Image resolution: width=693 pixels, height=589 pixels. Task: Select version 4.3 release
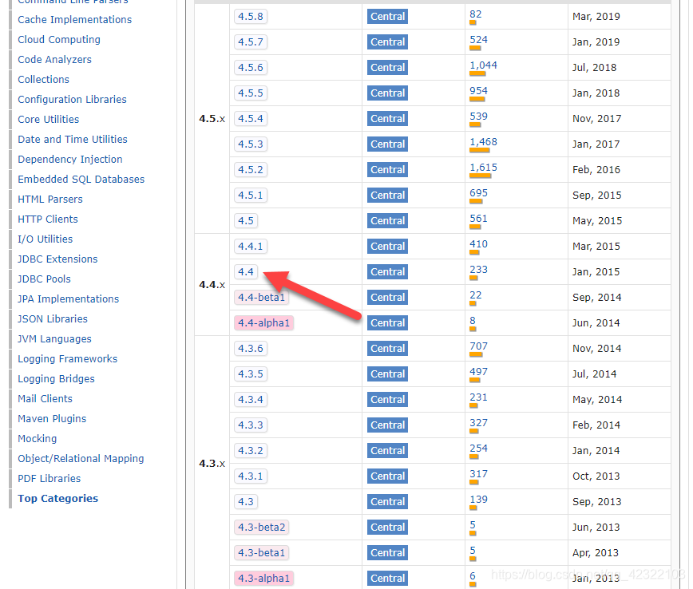click(246, 501)
